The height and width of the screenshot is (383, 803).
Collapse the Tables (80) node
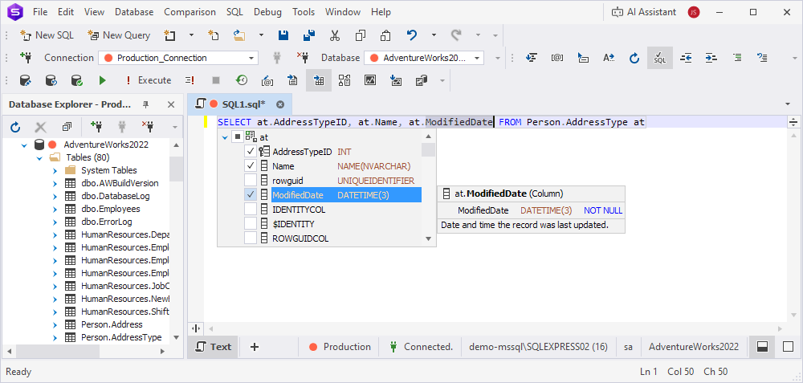(39, 157)
